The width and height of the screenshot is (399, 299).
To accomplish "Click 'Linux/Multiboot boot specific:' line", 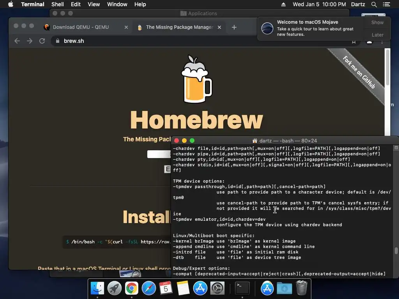I will (x=214, y=236).
